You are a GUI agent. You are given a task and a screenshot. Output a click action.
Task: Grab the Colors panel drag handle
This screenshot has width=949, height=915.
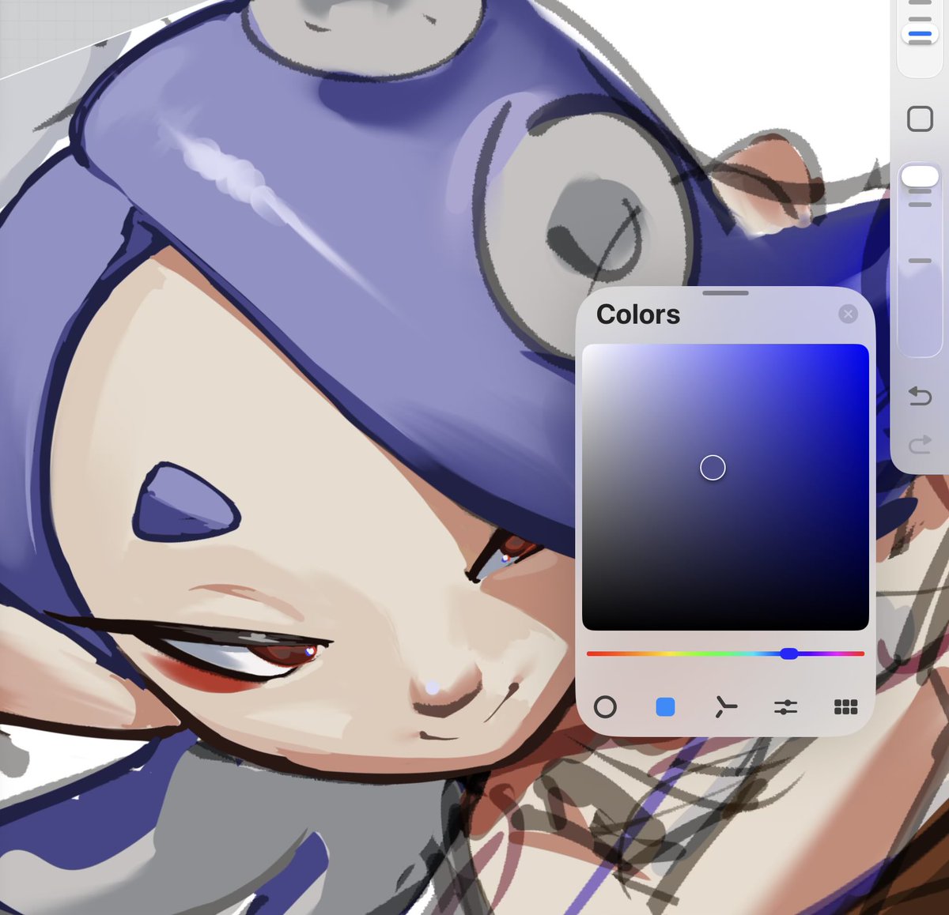(725, 293)
